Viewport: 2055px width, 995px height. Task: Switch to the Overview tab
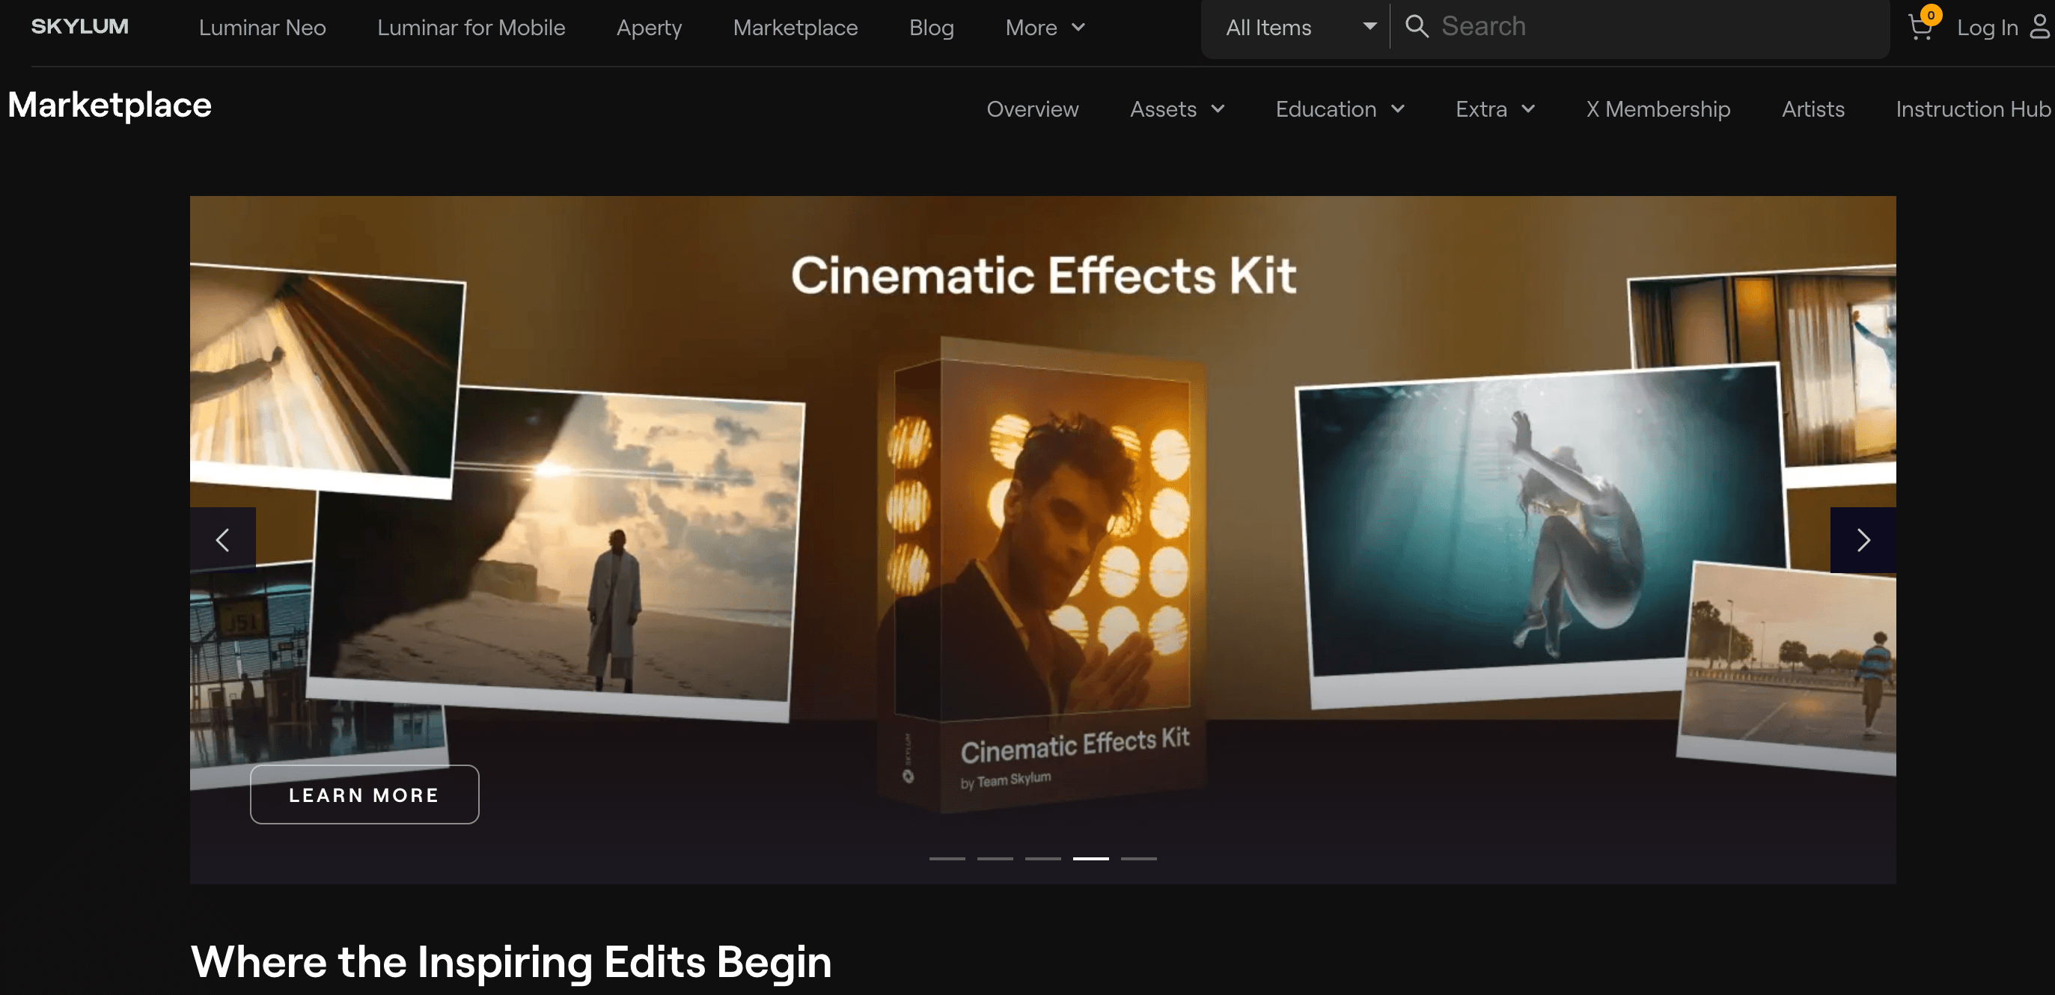click(x=1032, y=109)
